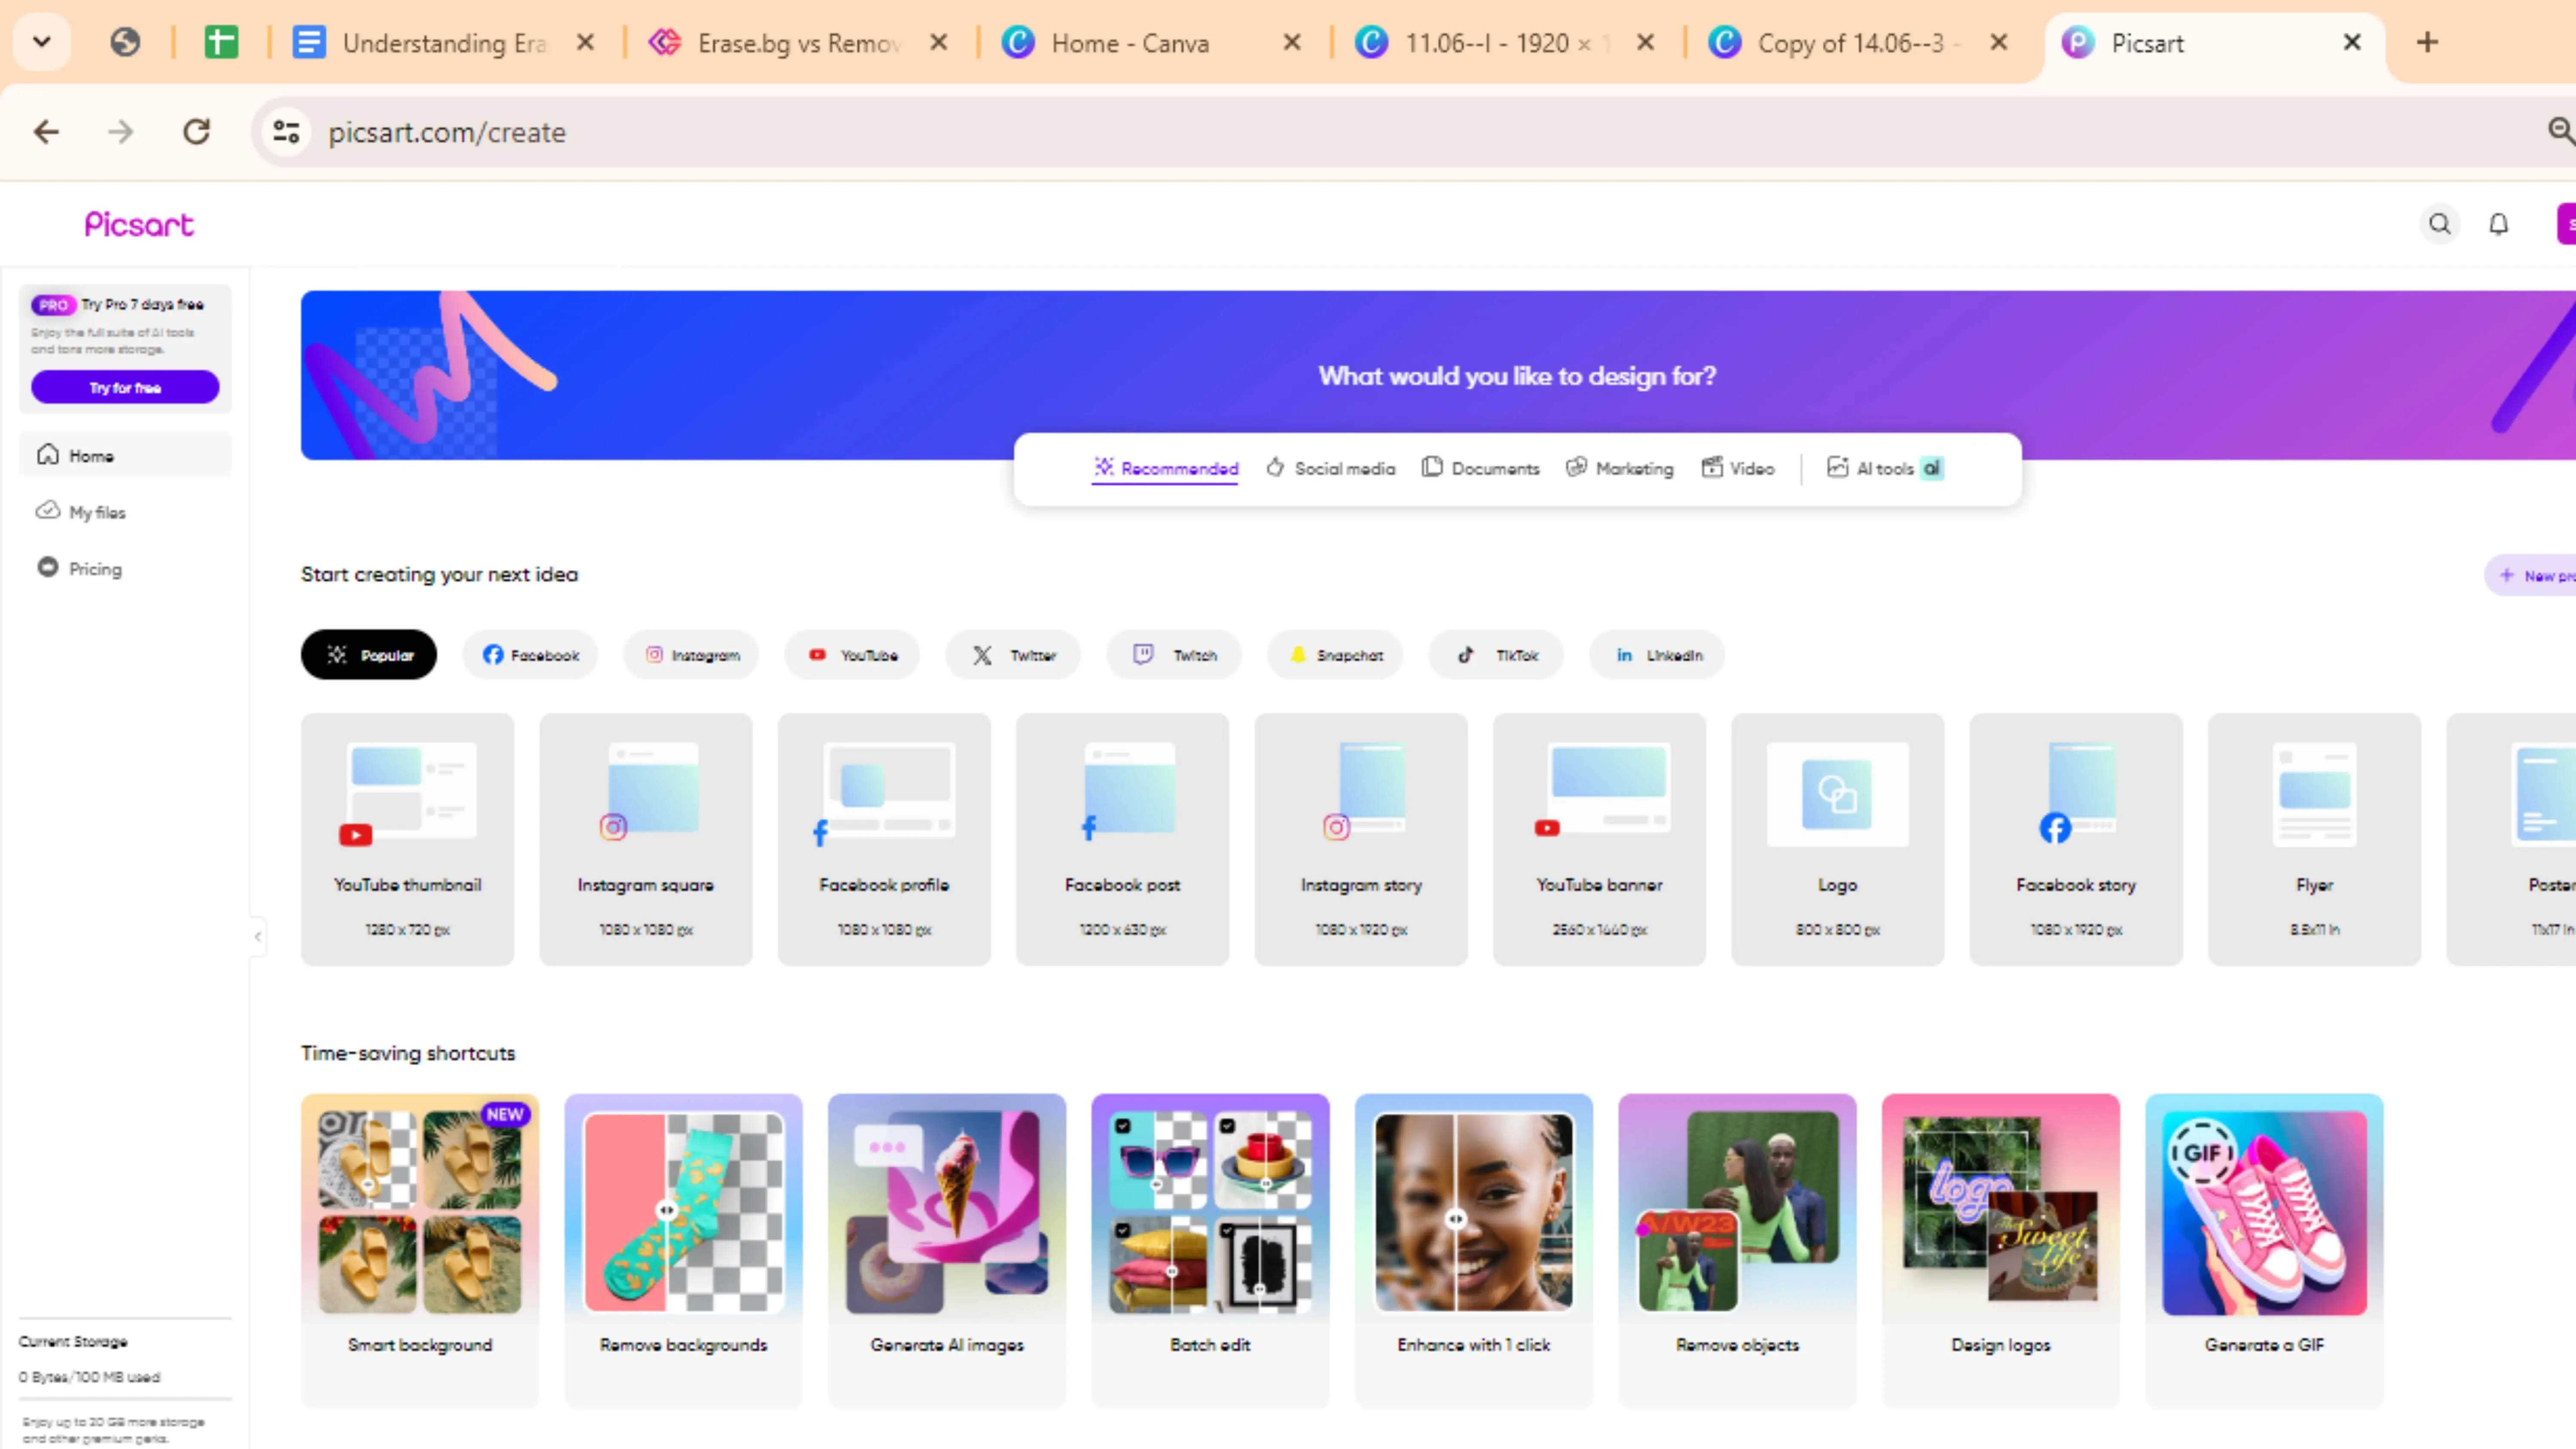Close the Picsart browser tab
Viewport: 2576px width, 1449px height.
click(2352, 42)
